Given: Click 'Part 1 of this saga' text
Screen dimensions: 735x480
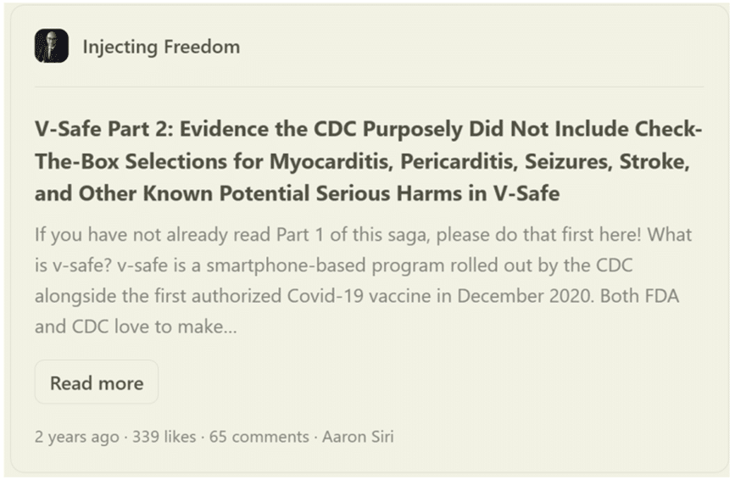Looking at the screenshot, I should pyautogui.click(x=352, y=235).
